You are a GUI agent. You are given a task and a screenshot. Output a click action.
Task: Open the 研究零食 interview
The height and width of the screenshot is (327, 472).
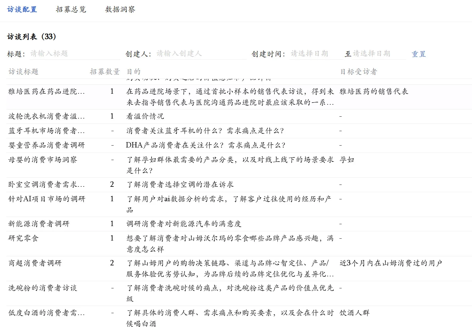pos(23,238)
